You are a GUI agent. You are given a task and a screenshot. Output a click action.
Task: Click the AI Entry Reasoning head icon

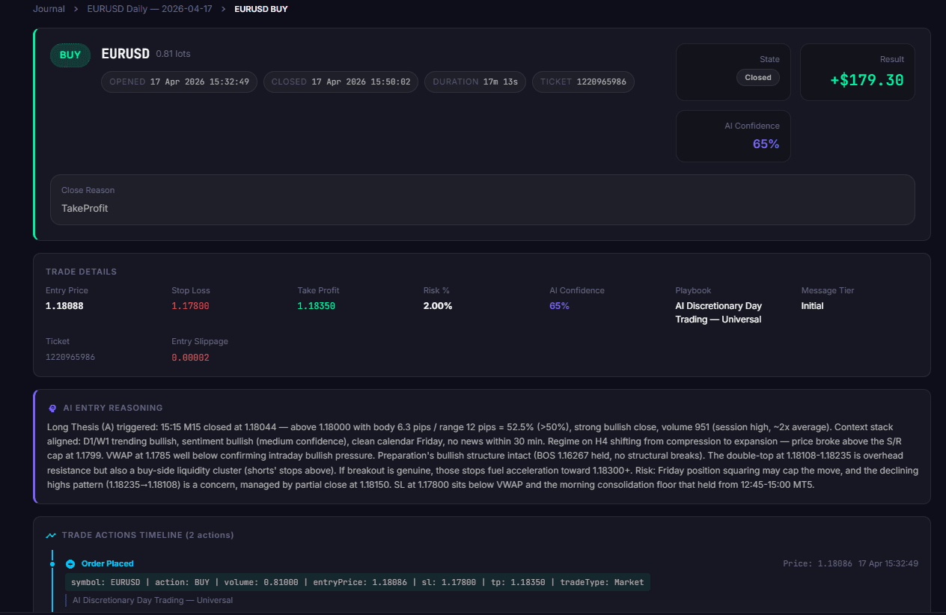pyautogui.click(x=52, y=409)
